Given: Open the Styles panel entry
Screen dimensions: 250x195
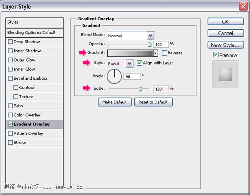Looking at the screenshot, I should (x=35, y=22).
